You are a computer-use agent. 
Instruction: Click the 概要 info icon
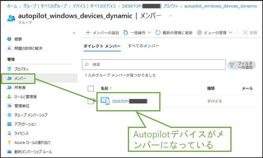(x=9, y=39)
